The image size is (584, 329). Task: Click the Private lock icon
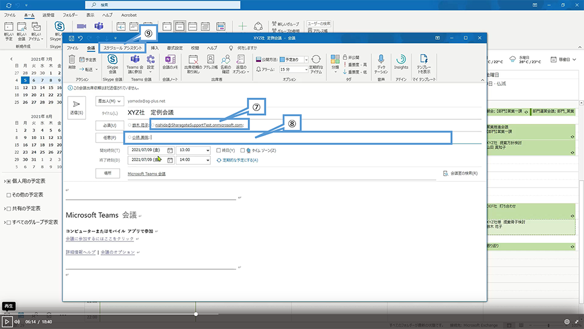(345, 57)
